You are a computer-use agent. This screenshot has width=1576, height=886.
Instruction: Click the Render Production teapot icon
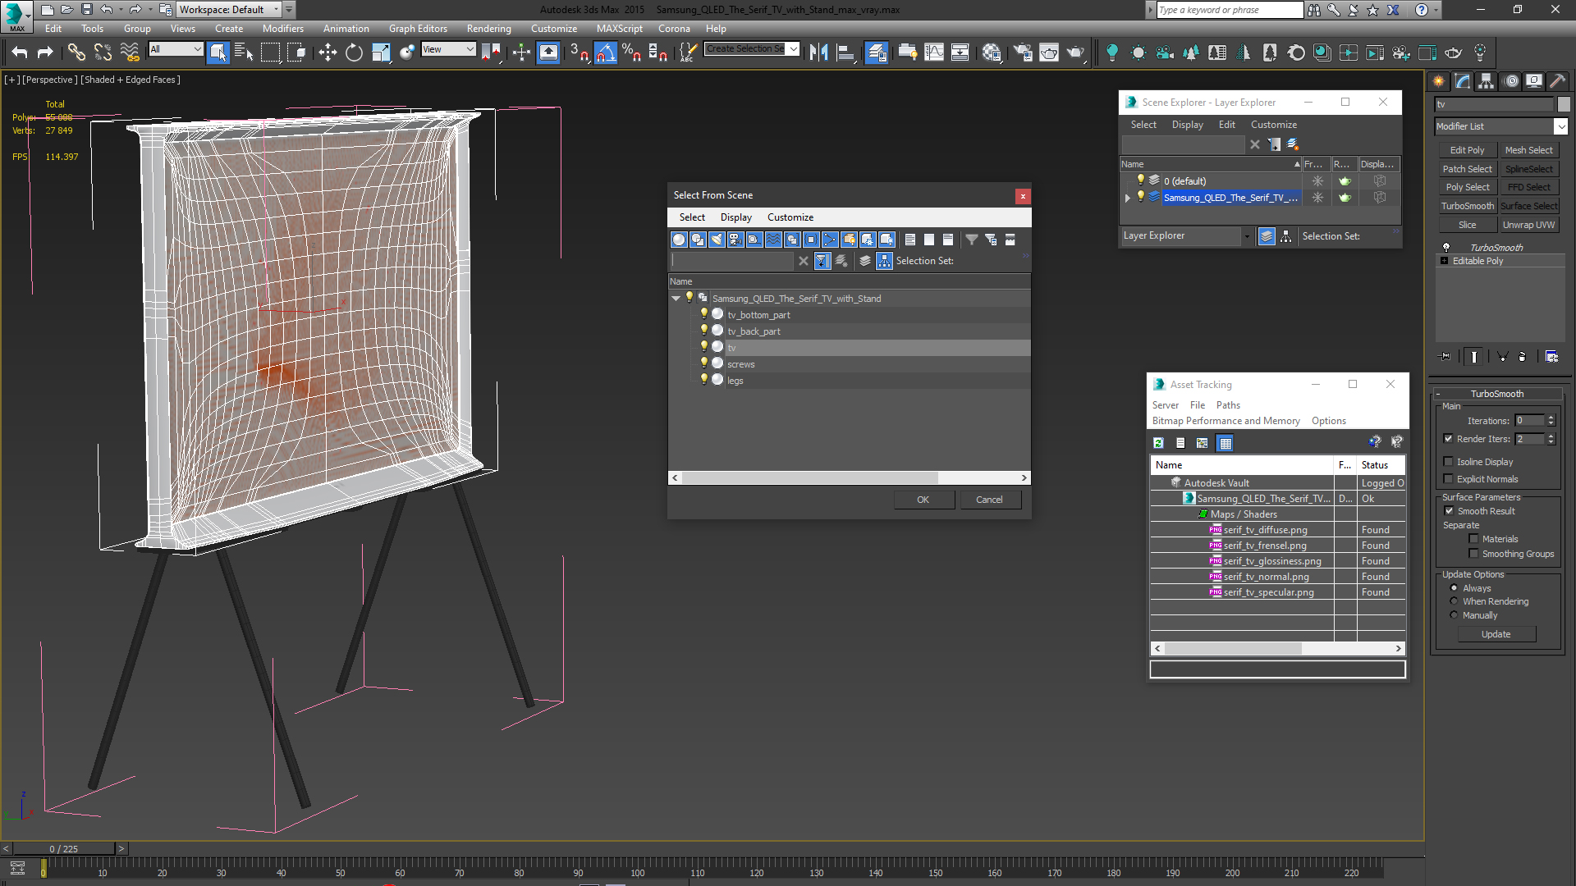(1075, 53)
